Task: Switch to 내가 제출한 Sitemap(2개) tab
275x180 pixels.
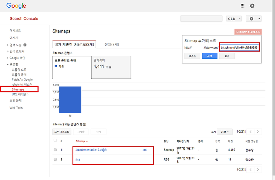Action: 74,44
